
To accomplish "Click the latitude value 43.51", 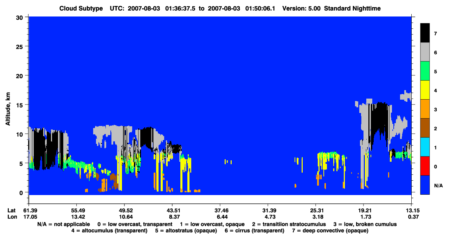I will (x=172, y=210).
